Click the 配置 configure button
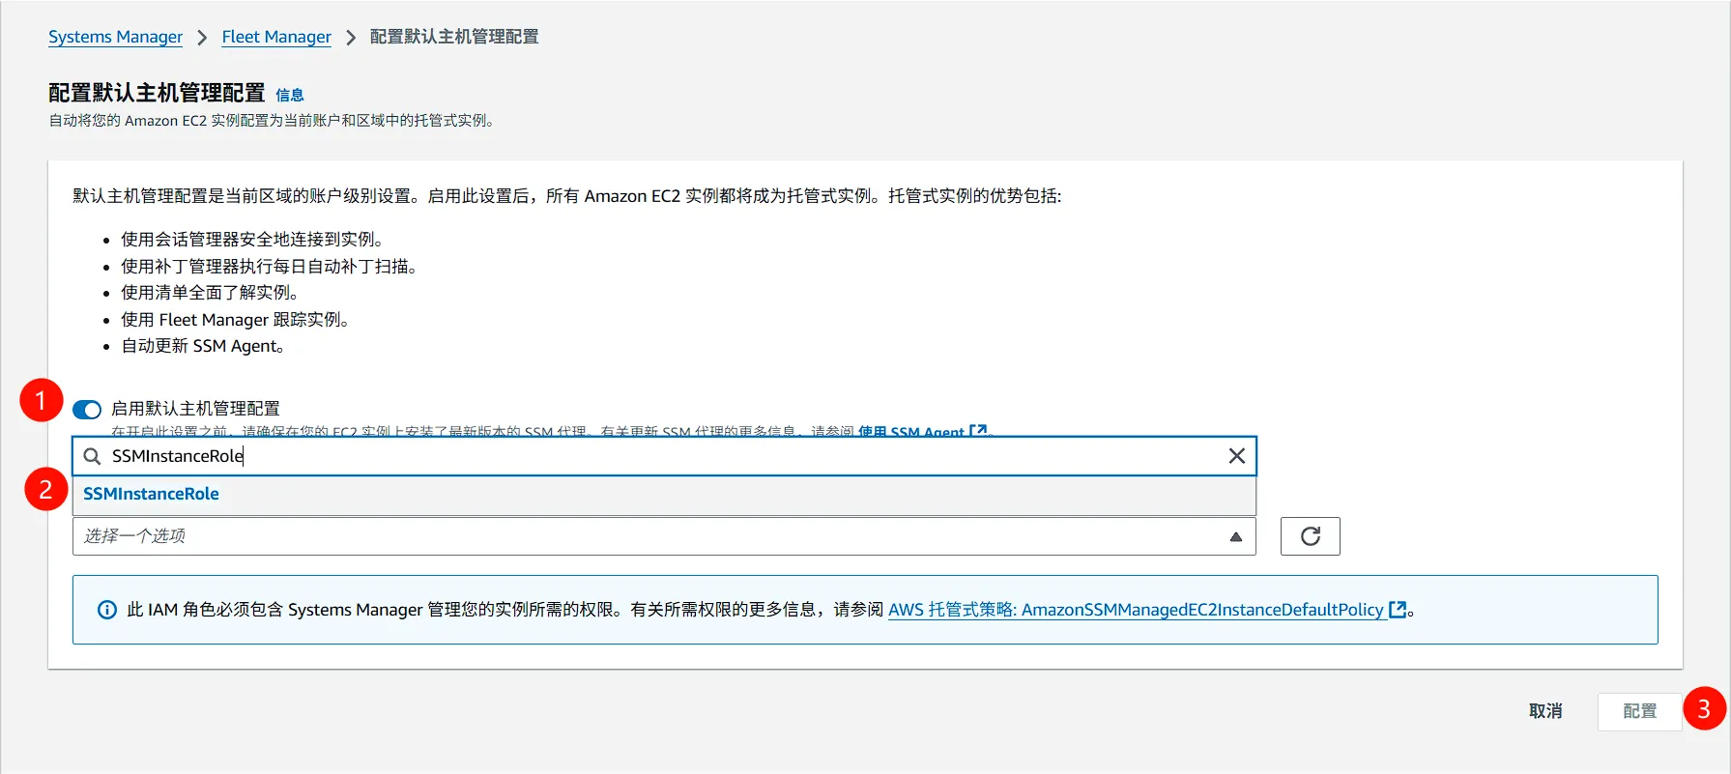This screenshot has width=1731, height=774. tap(1639, 711)
